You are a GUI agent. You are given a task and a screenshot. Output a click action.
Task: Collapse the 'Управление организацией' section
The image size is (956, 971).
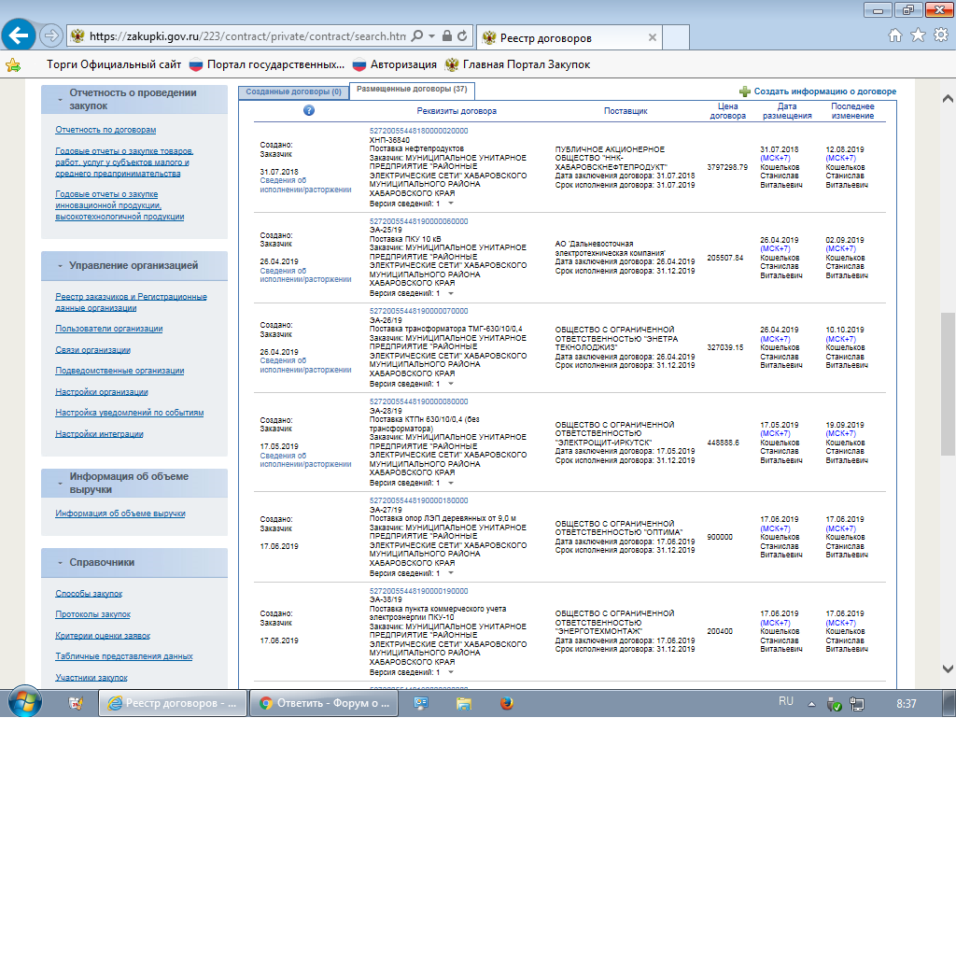(60, 266)
